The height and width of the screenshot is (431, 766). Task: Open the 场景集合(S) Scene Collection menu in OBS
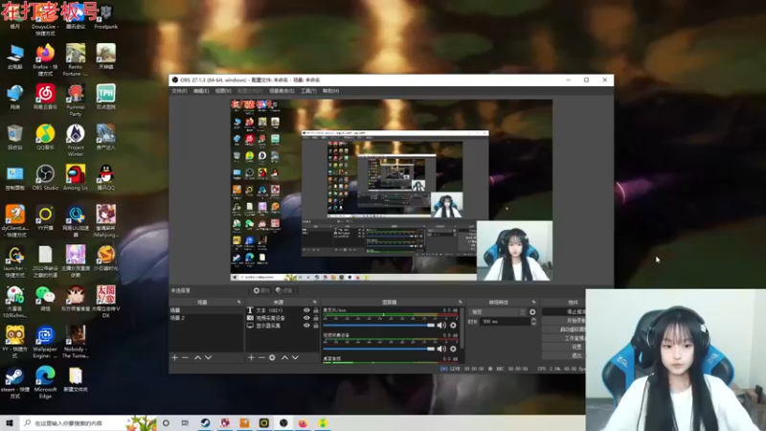(x=282, y=91)
